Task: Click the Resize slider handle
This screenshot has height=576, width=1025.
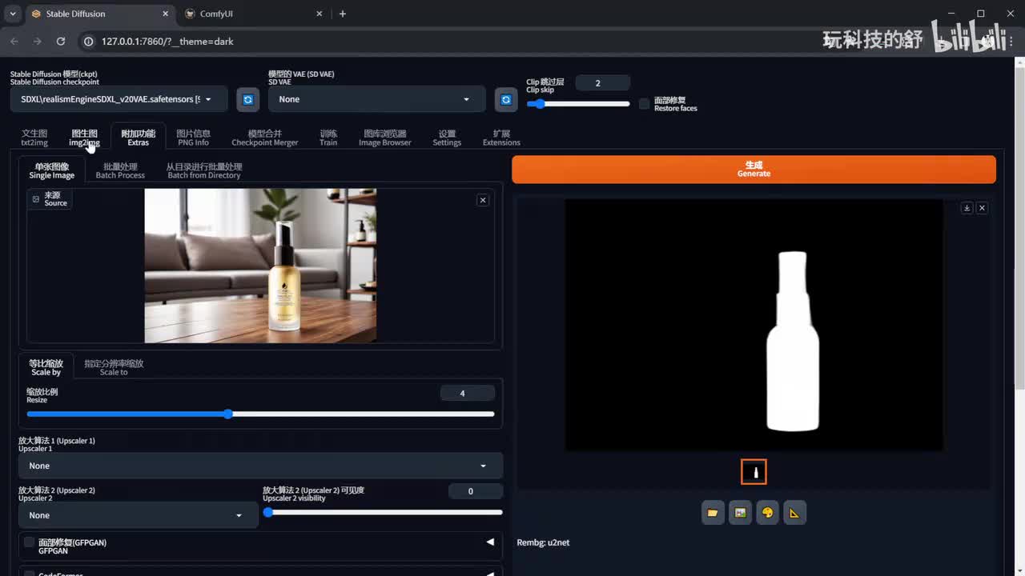Action: pyautogui.click(x=228, y=414)
